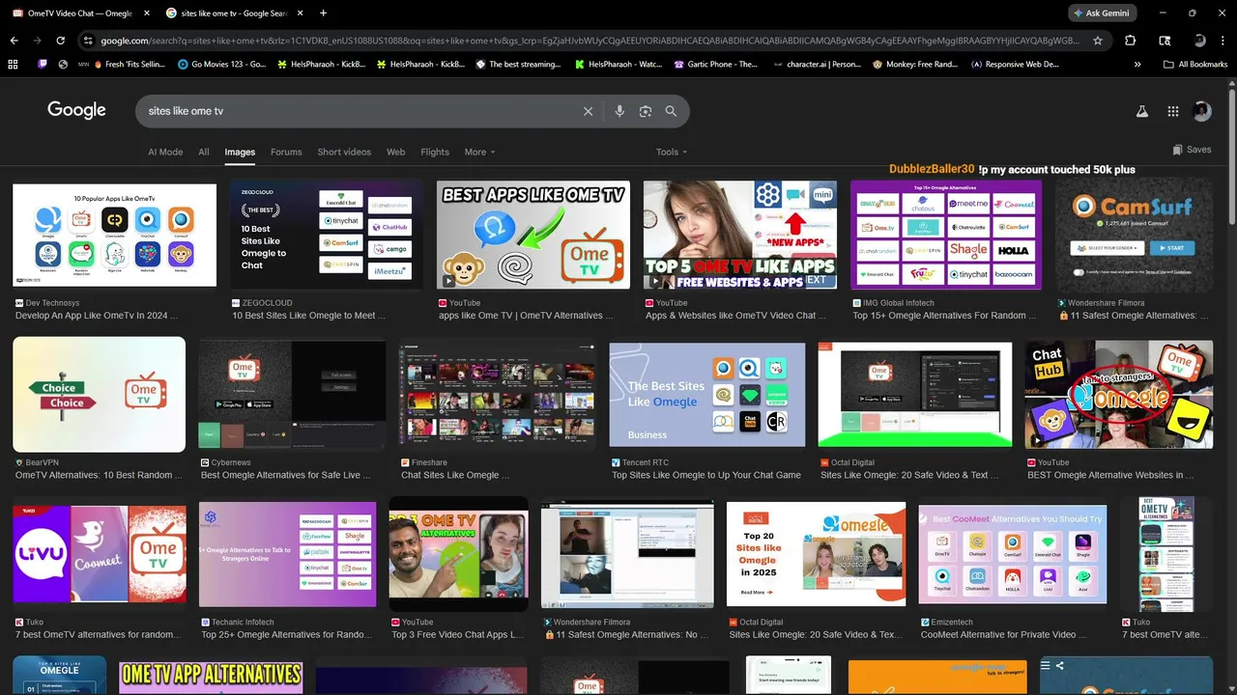Click Ask Gemini button
Viewport: 1237px width, 695px height.
tap(1103, 14)
